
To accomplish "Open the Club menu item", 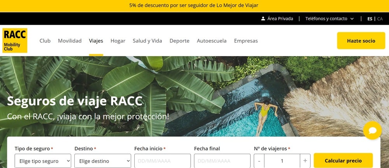I will coord(45,41).
